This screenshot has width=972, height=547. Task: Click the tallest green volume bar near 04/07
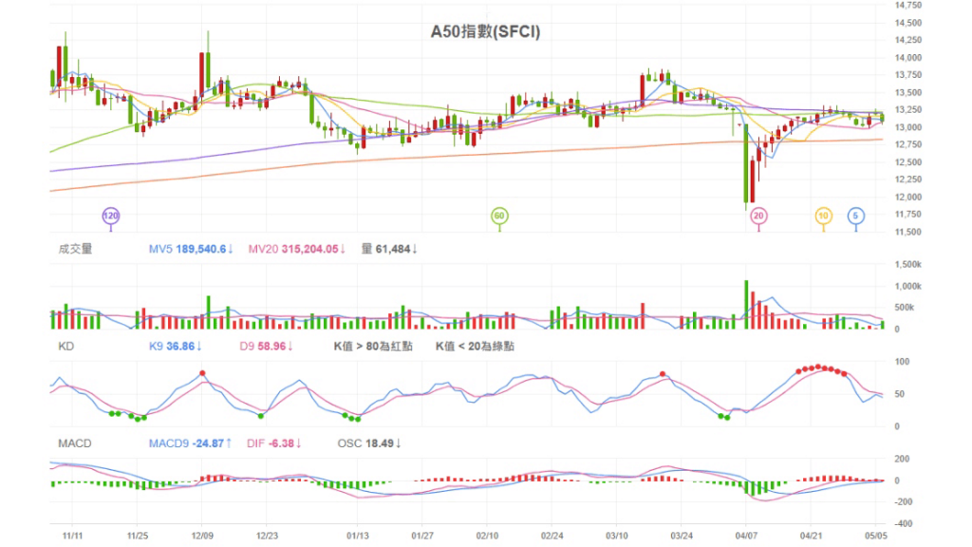(x=746, y=305)
